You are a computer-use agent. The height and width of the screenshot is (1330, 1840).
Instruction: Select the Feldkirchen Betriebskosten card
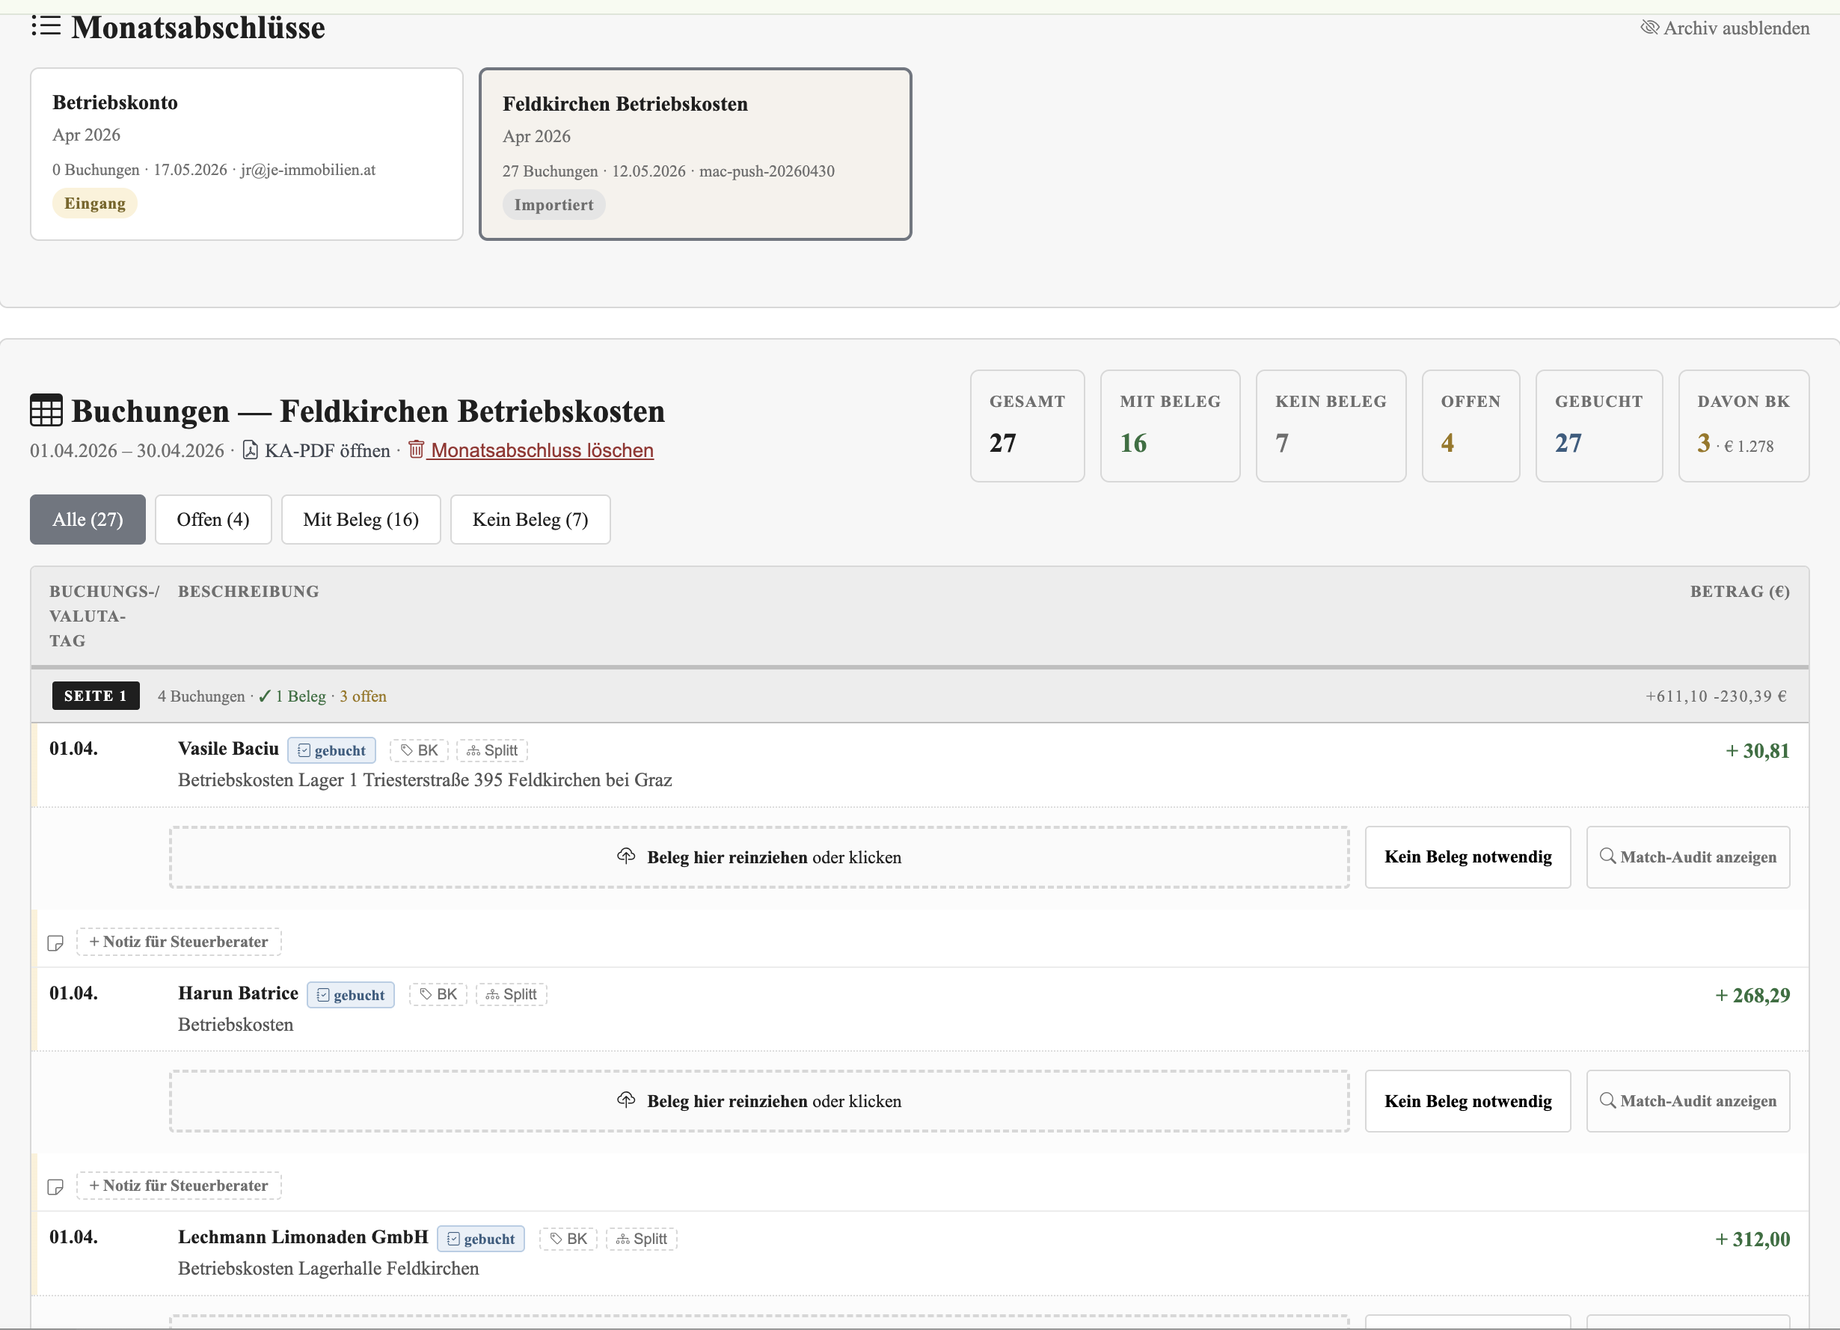click(696, 154)
